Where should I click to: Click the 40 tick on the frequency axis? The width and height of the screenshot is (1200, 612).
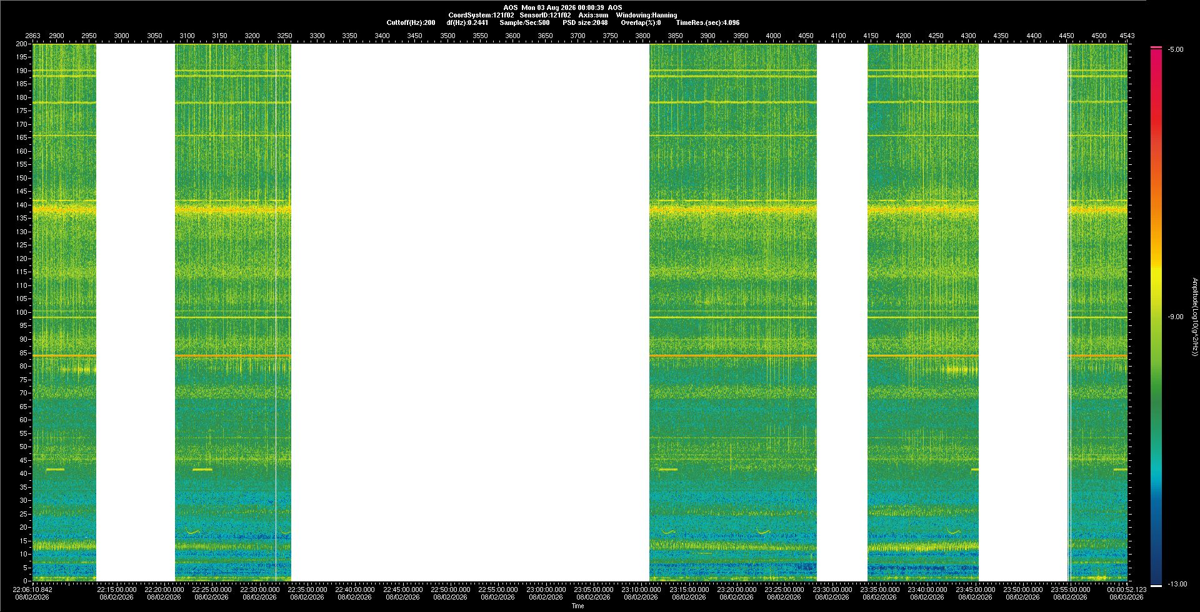click(24, 473)
